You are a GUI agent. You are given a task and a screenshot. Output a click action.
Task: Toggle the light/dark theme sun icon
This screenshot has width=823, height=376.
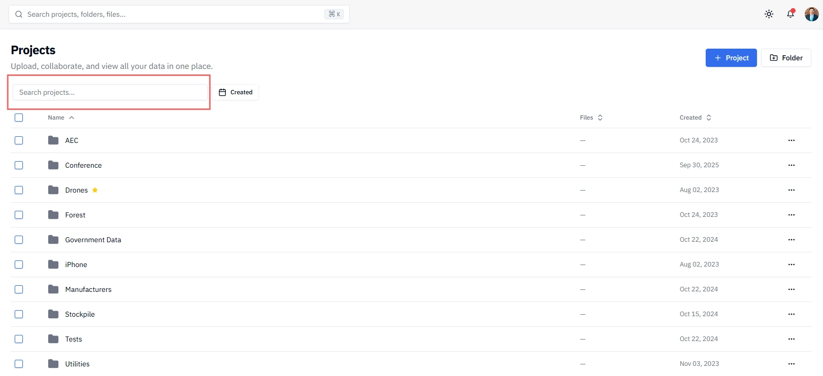point(769,14)
